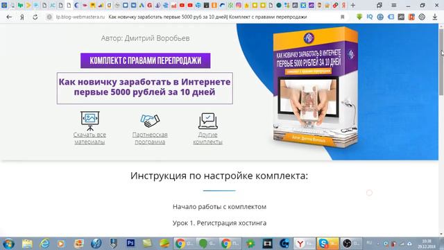Open Photoshop from the taskbar
444x250 pixels.
(130, 243)
